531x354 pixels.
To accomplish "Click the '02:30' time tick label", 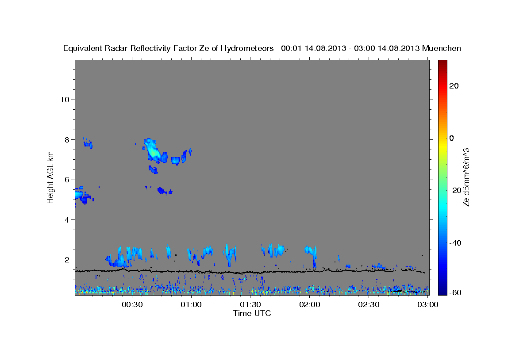I will pyautogui.click(x=369, y=305).
